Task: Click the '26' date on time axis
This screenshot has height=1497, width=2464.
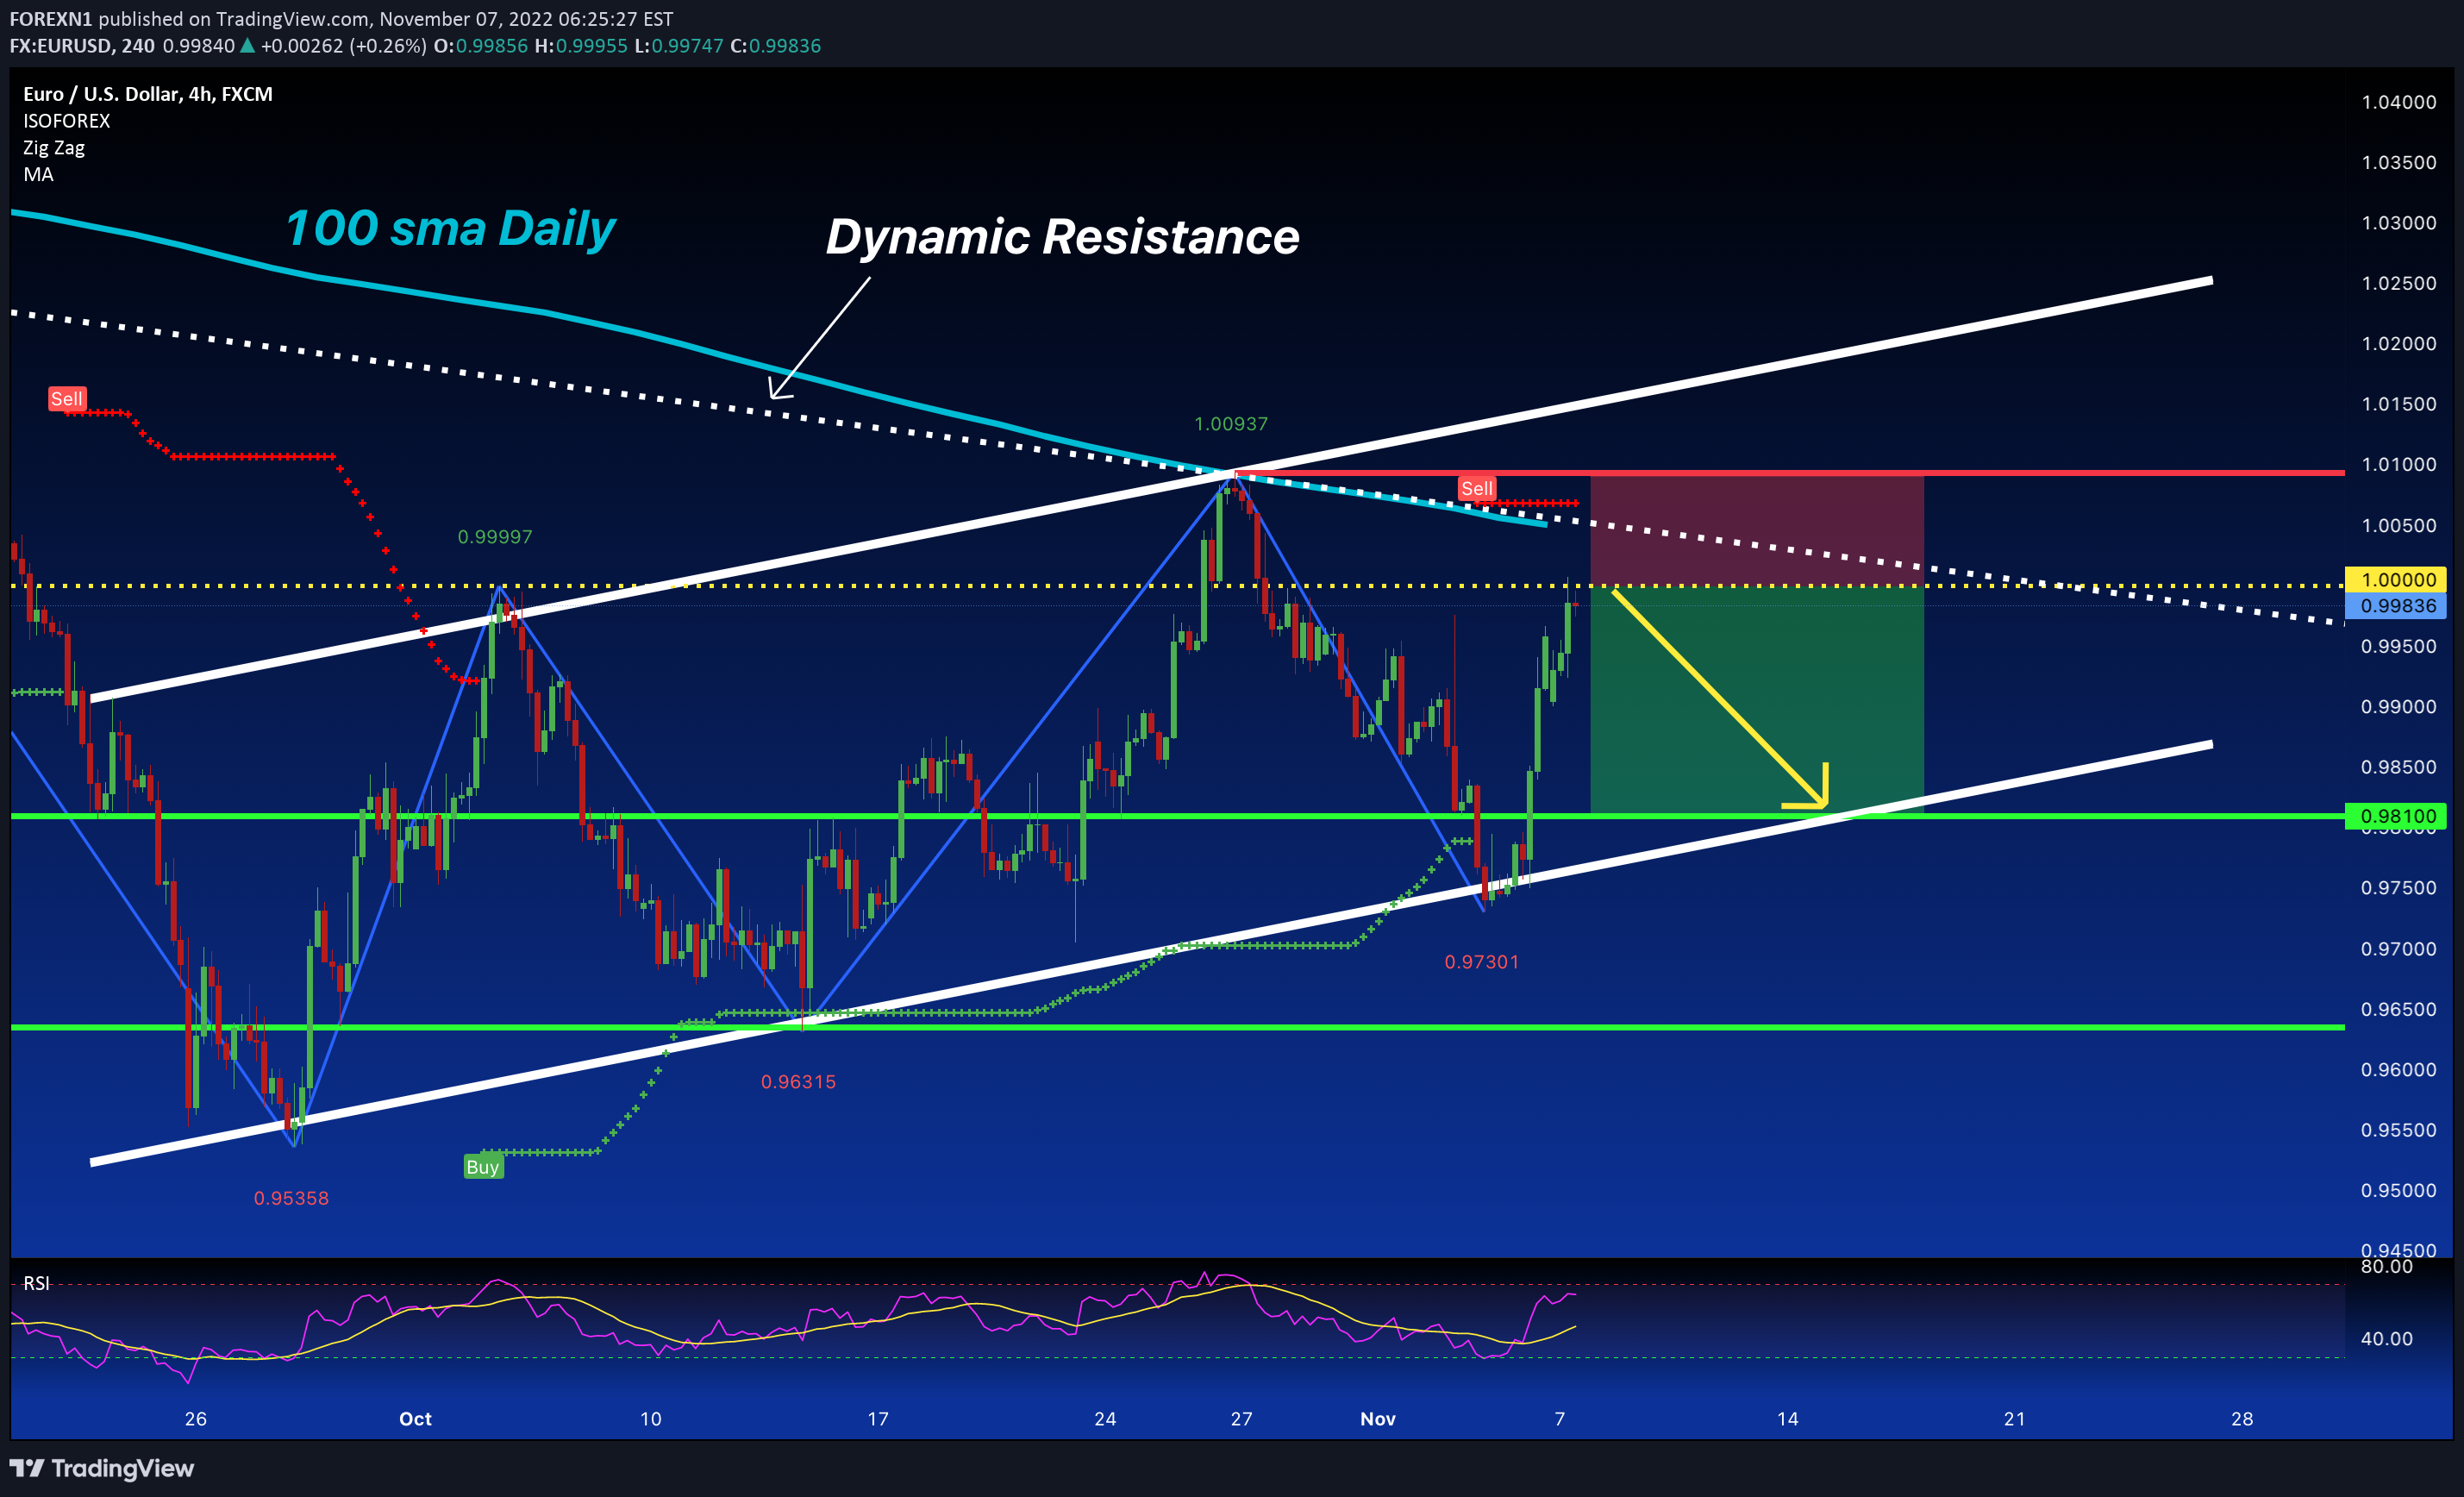Action: 196,1419
